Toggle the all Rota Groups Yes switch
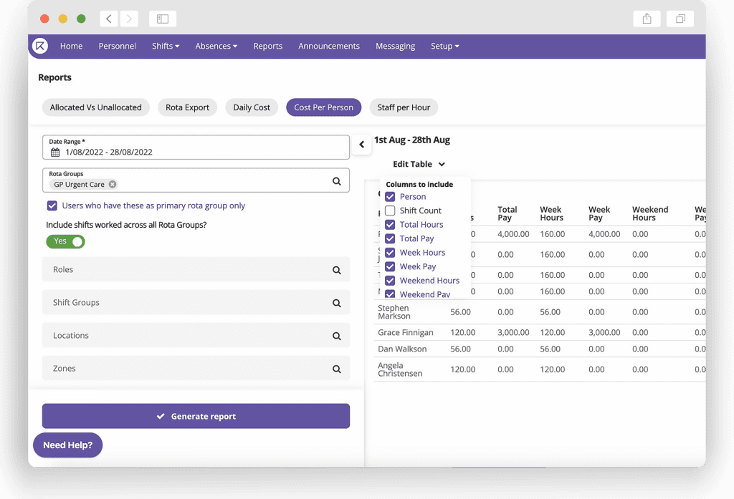 pyautogui.click(x=65, y=242)
